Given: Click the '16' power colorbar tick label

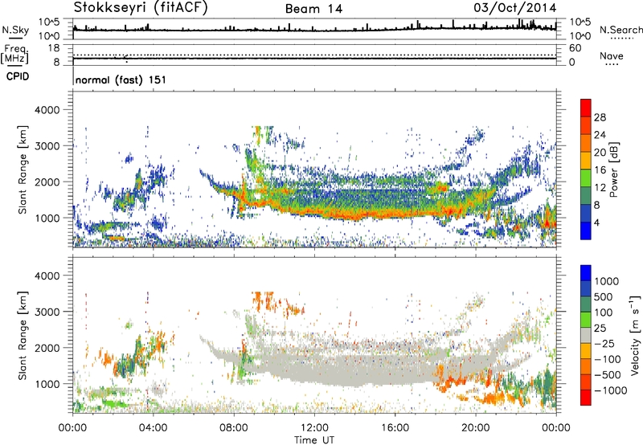Looking at the screenshot, I should click(x=600, y=170).
